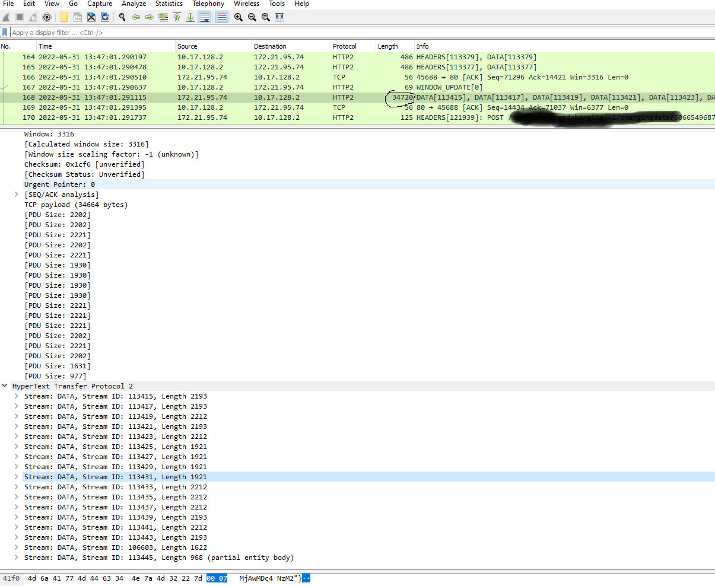Click the Stop capture square icon

[x=20, y=17]
